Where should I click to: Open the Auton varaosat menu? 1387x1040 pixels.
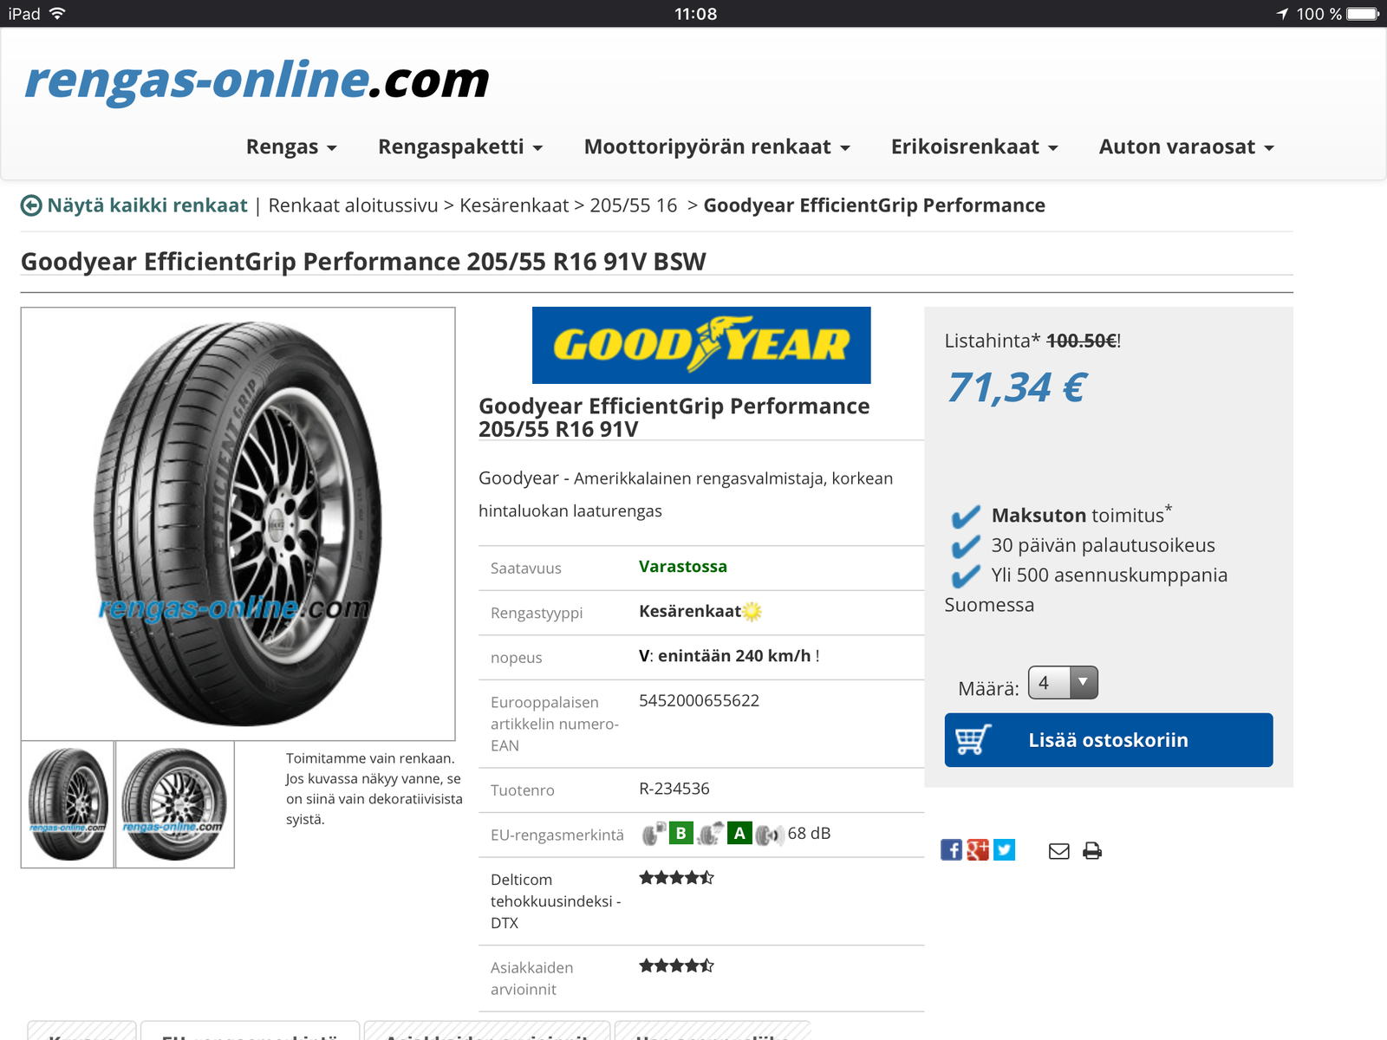pyautogui.click(x=1186, y=146)
